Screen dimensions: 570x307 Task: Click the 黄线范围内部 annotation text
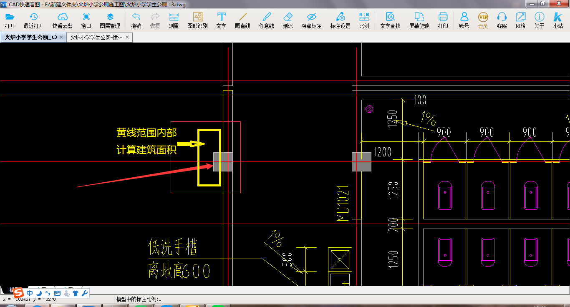(146, 133)
